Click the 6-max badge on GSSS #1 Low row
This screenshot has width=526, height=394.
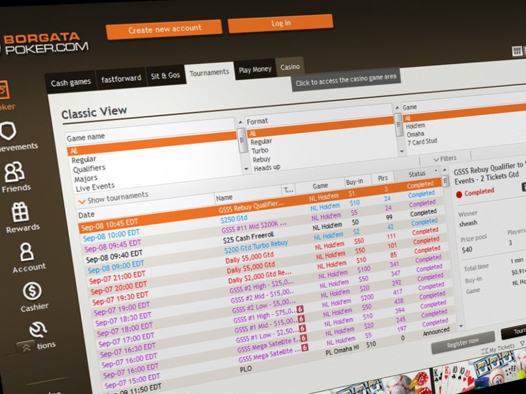coord(302,328)
